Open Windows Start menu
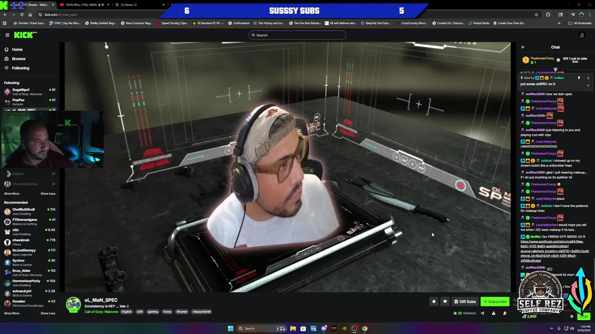 [231, 328]
